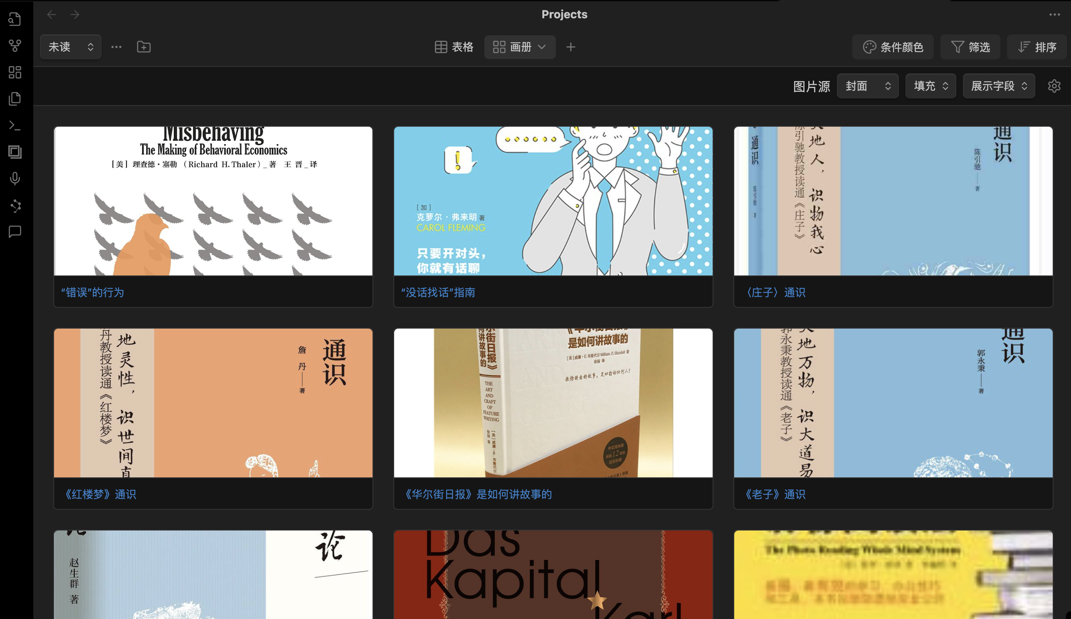Click the 老子 blue book cover thumbnail
Screen dimensions: 1071x619
tap(893, 403)
